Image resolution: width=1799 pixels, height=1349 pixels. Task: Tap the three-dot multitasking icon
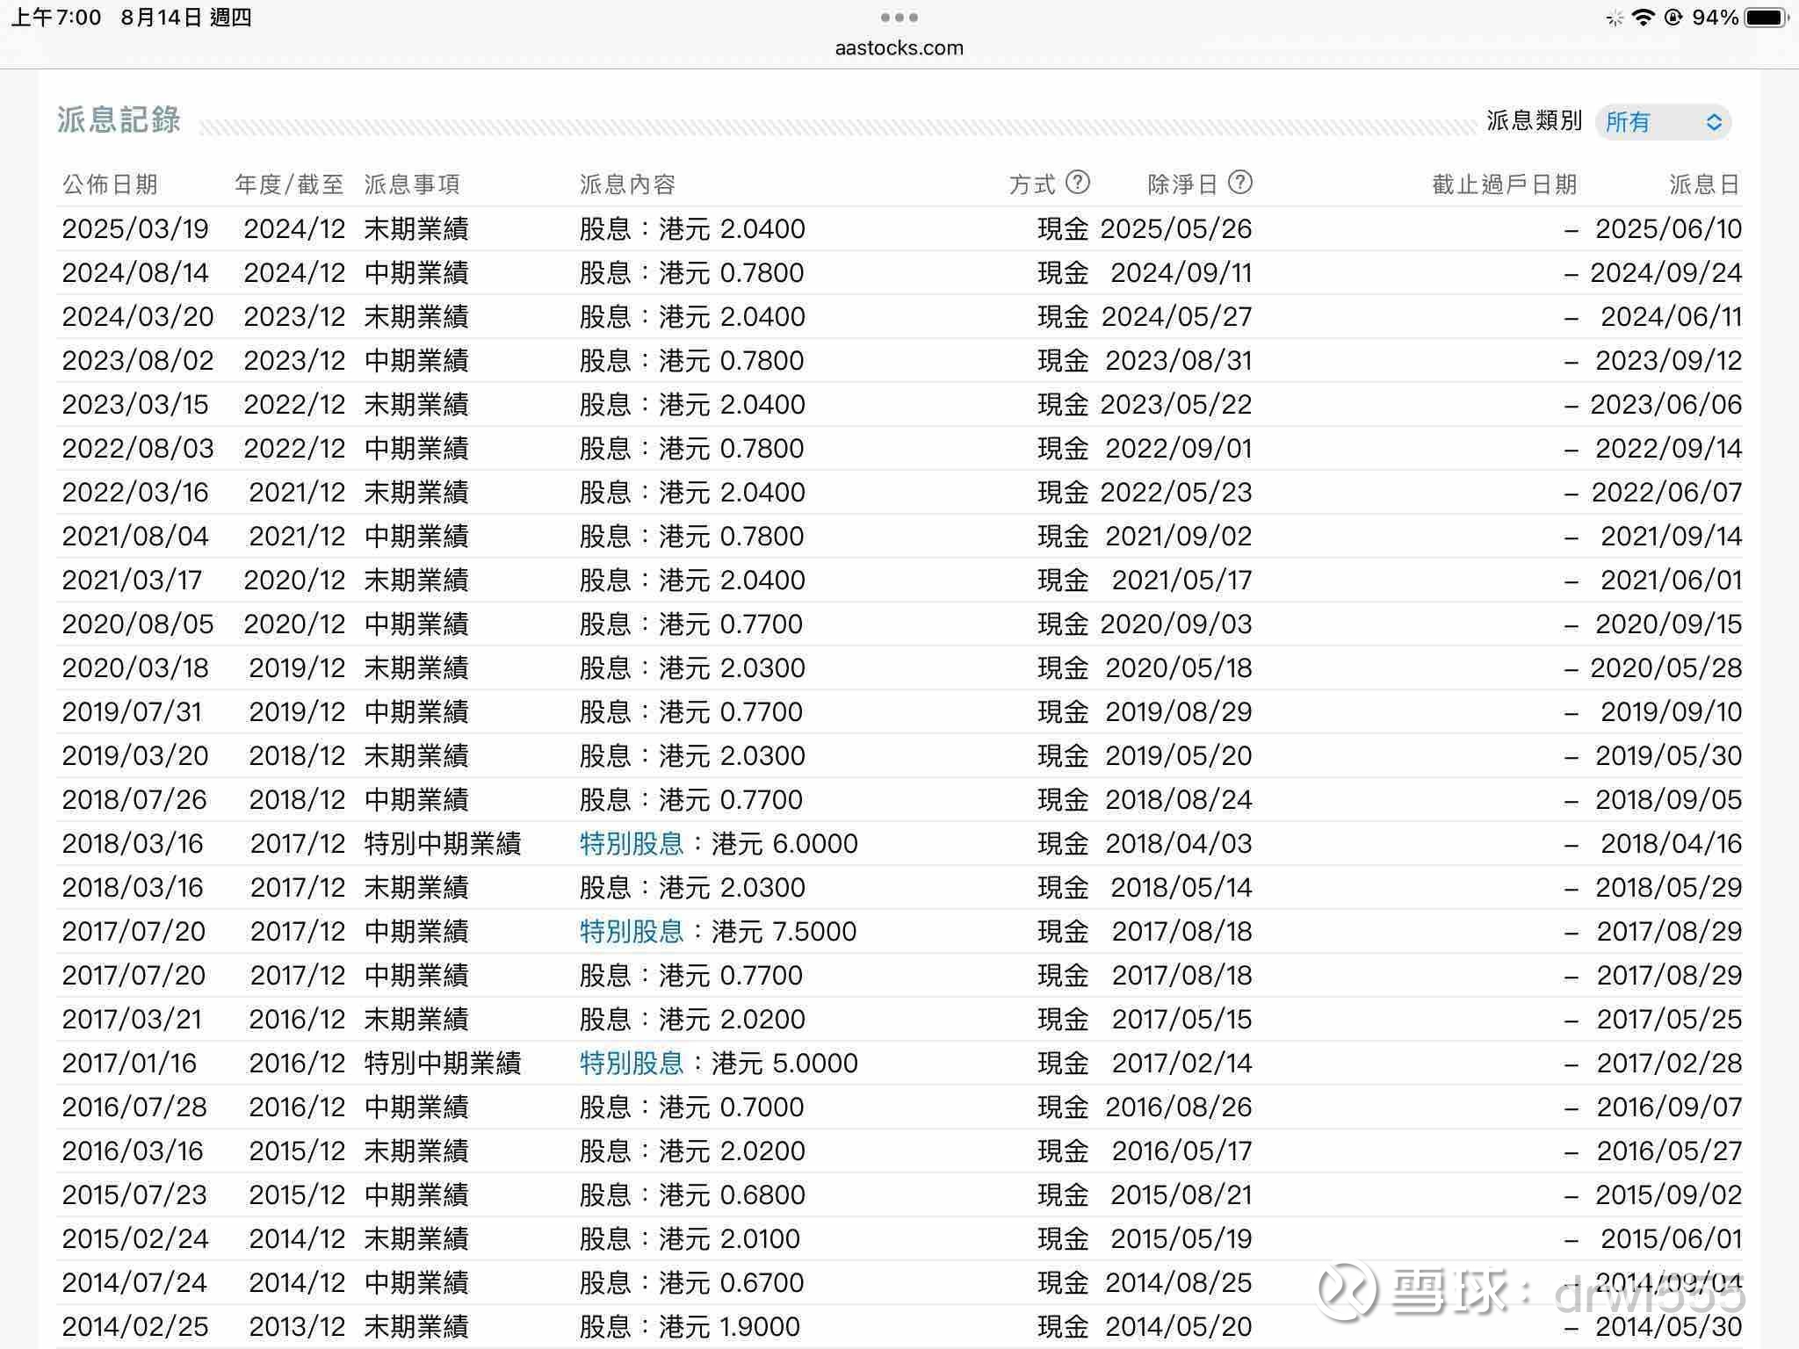899,18
